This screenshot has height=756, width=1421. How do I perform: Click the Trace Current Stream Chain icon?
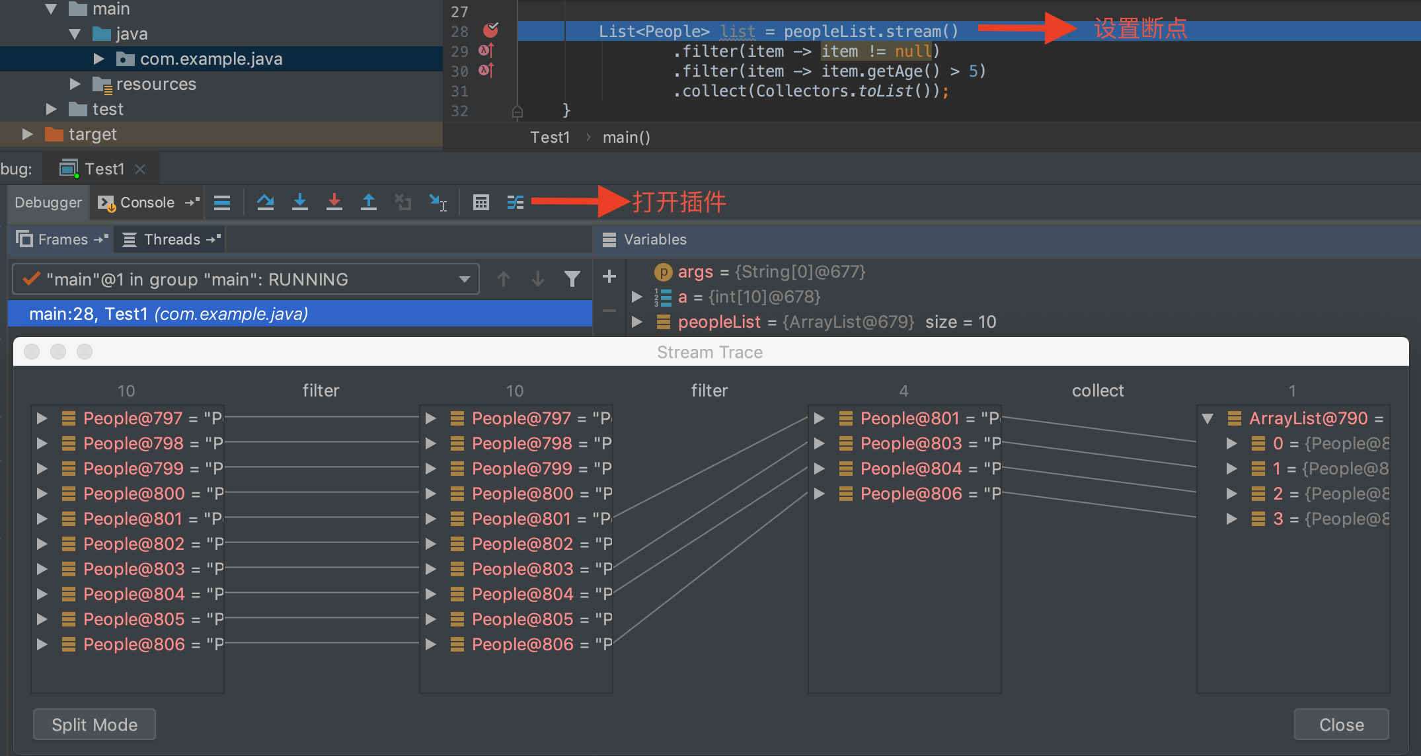click(x=516, y=202)
